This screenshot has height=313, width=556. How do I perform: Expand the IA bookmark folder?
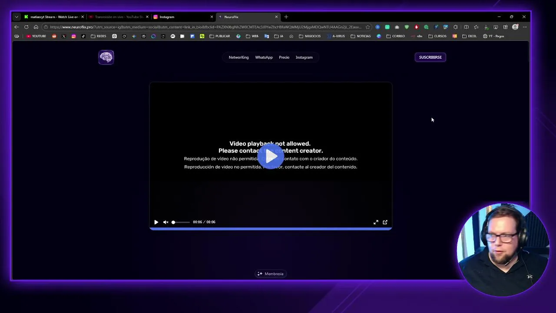point(279,36)
